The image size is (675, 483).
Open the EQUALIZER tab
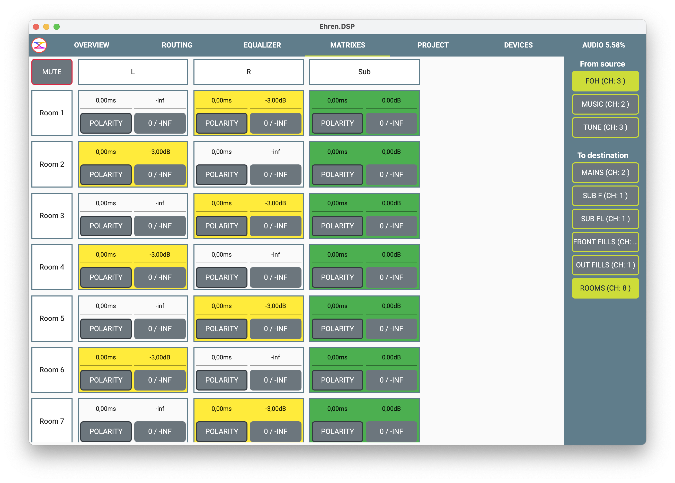click(262, 45)
